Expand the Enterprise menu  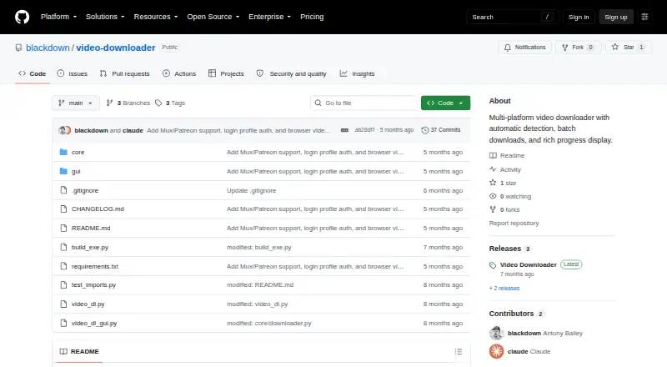tap(269, 17)
